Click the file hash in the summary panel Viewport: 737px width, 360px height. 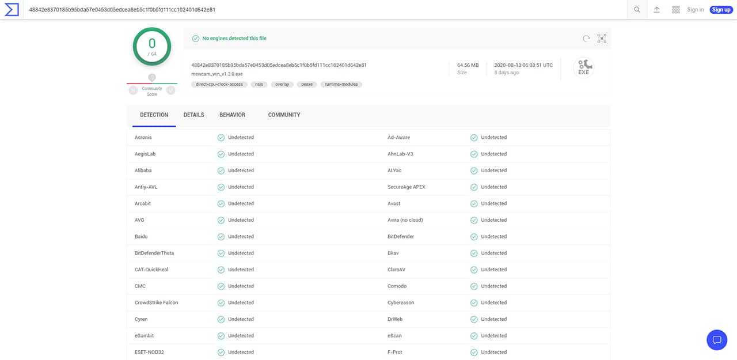point(279,65)
